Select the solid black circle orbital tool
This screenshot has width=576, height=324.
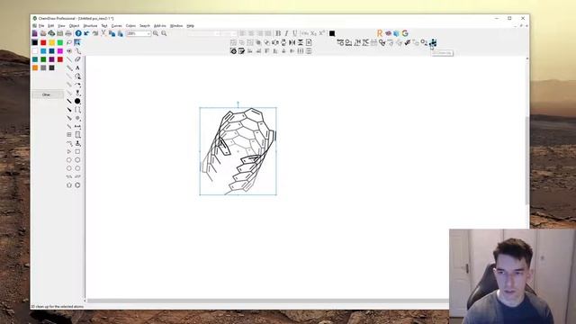tap(77, 101)
